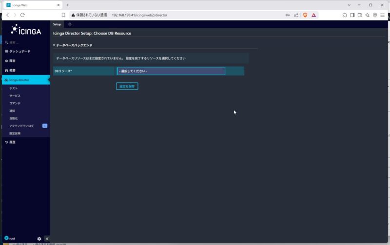Open the 履歴 menu item

tap(26, 142)
